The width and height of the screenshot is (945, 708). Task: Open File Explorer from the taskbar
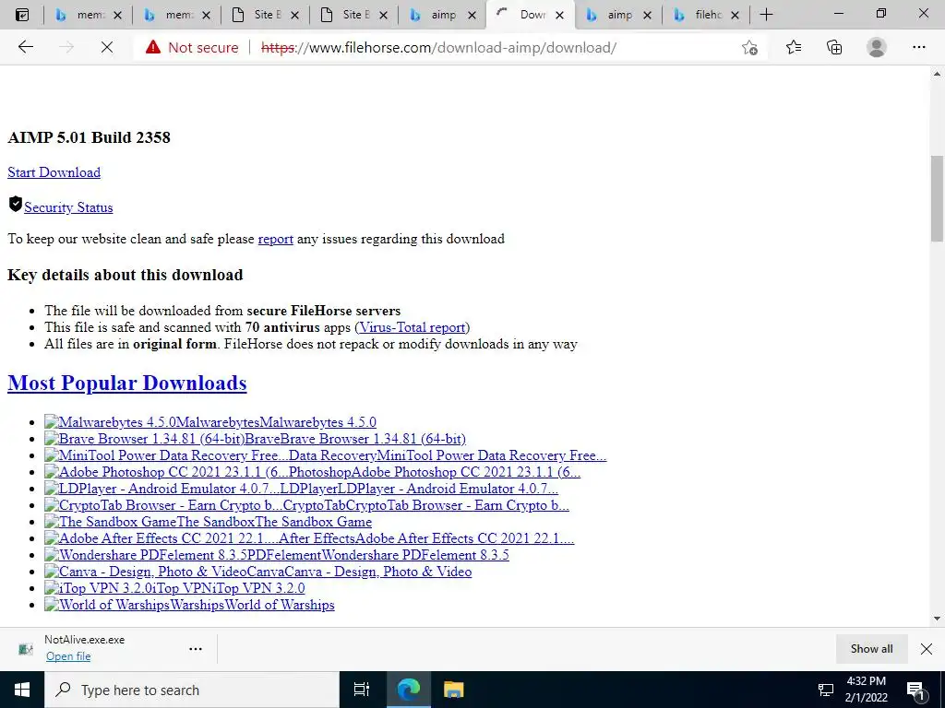point(453,690)
